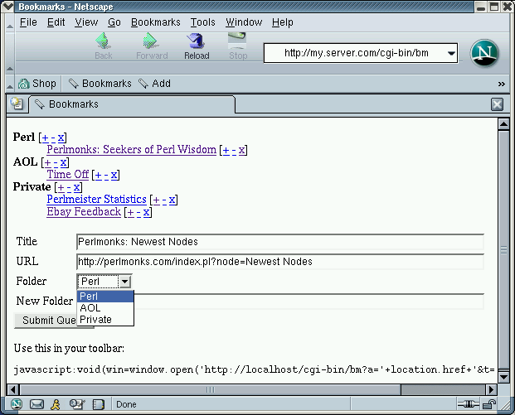Image resolution: width=515 pixels, height=415 pixels.
Task: Open the Time Off bookmark link
Action: tap(68, 174)
